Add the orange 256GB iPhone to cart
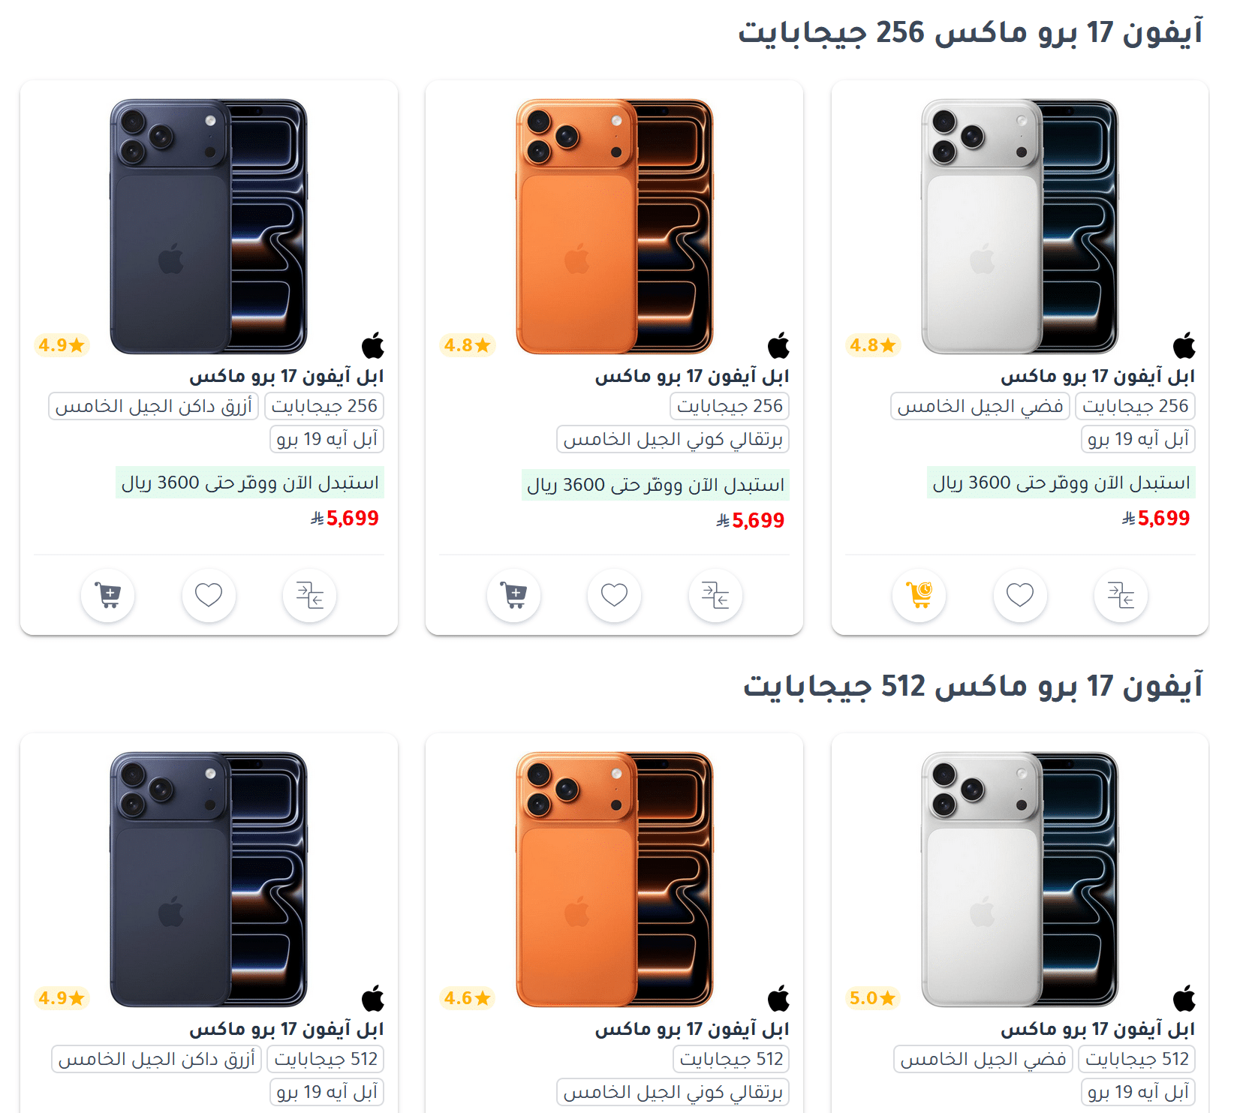The image size is (1240, 1113). [x=513, y=595]
